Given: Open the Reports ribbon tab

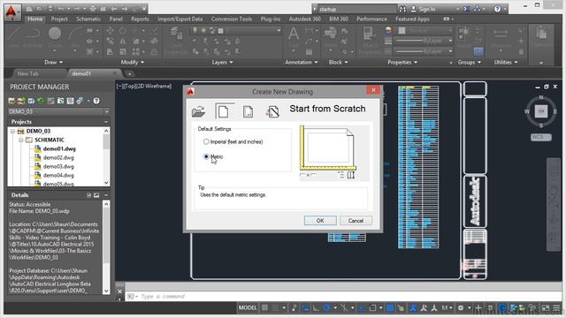Looking at the screenshot, I should point(140,19).
